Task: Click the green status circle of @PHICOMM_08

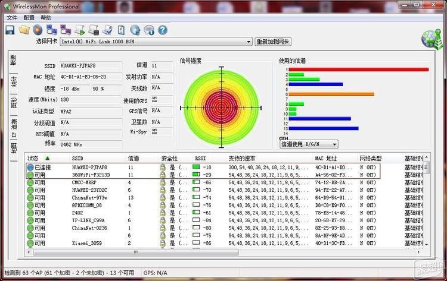Action: [30, 205]
